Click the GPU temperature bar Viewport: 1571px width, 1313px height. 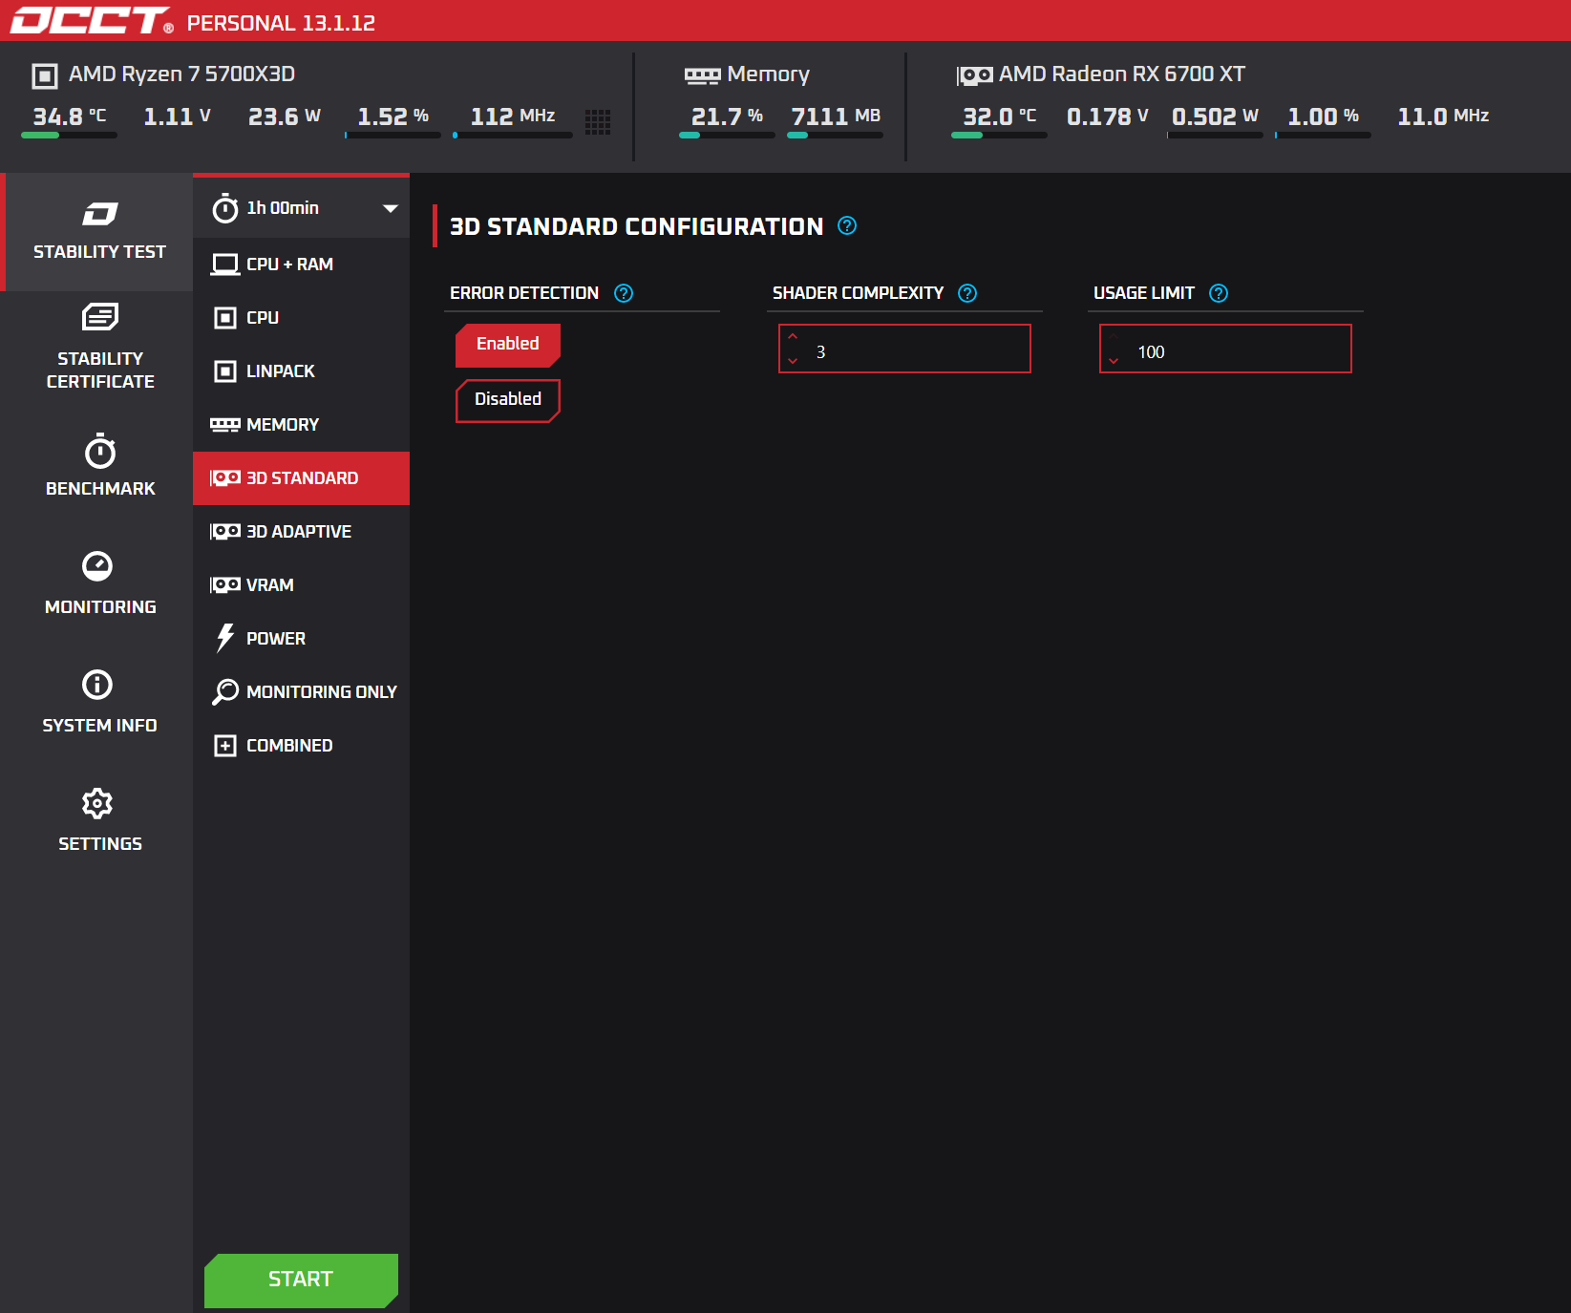tap(999, 136)
